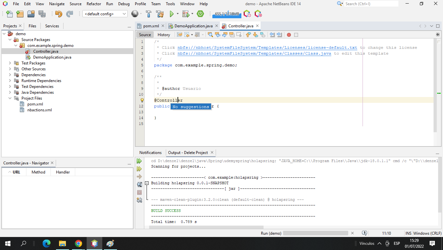443x250 pixels.
Task: Click the Build Project hammer icon
Action: coord(149,14)
